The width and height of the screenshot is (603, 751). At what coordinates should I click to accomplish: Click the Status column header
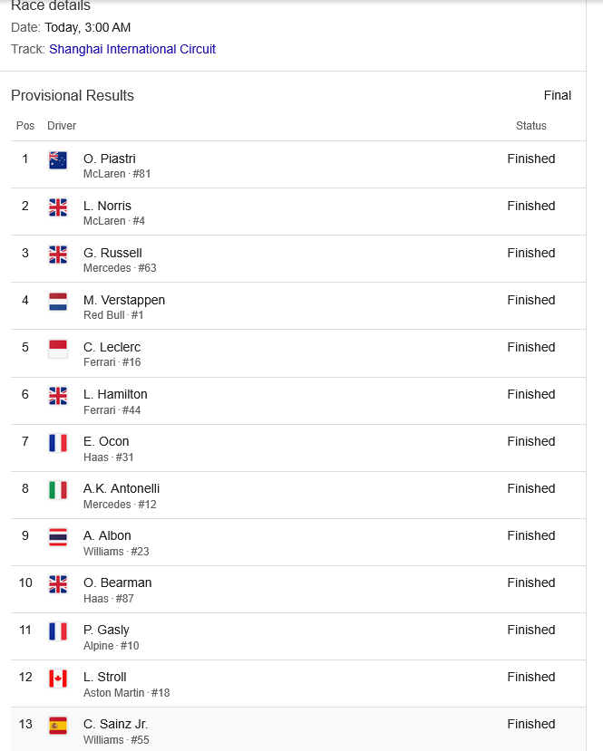pos(531,126)
